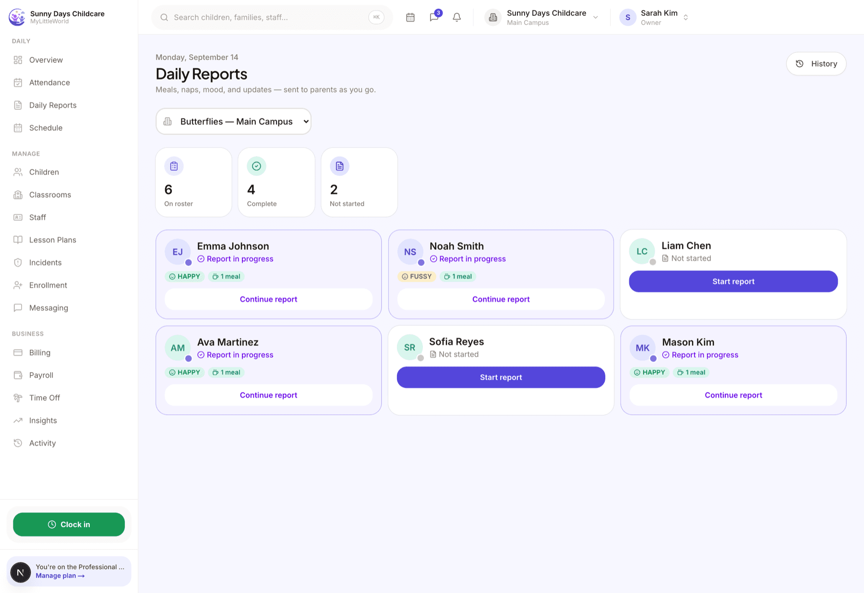Click the notifications bell icon
Screen dimensions: 864x593
click(x=457, y=17)
